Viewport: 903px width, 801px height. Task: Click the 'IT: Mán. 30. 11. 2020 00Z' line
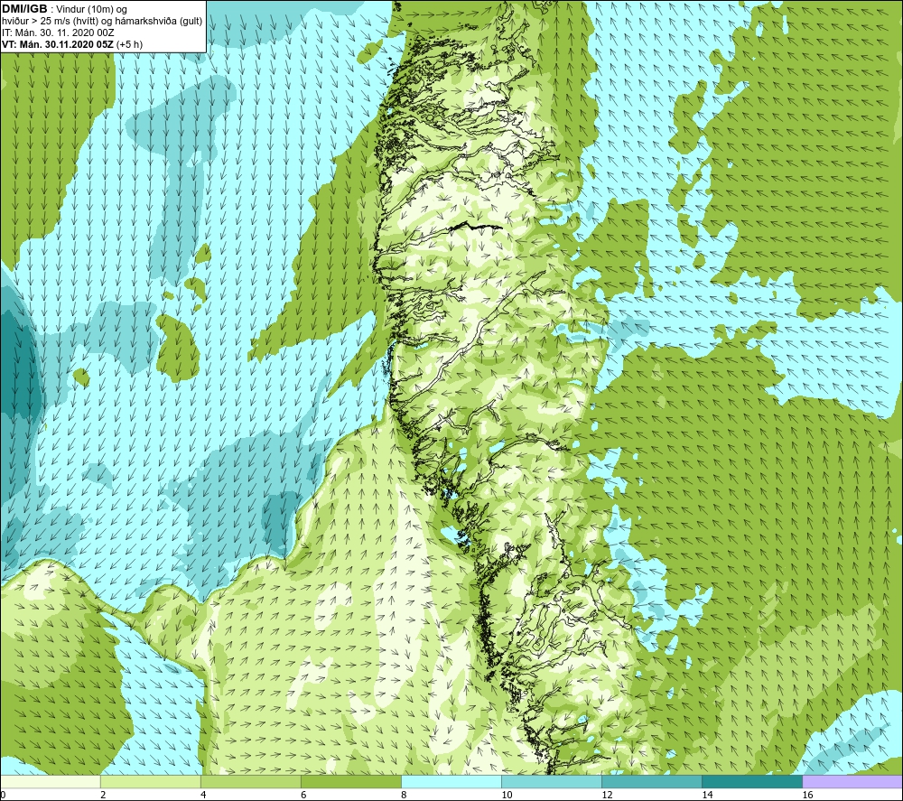coord(58,33)
